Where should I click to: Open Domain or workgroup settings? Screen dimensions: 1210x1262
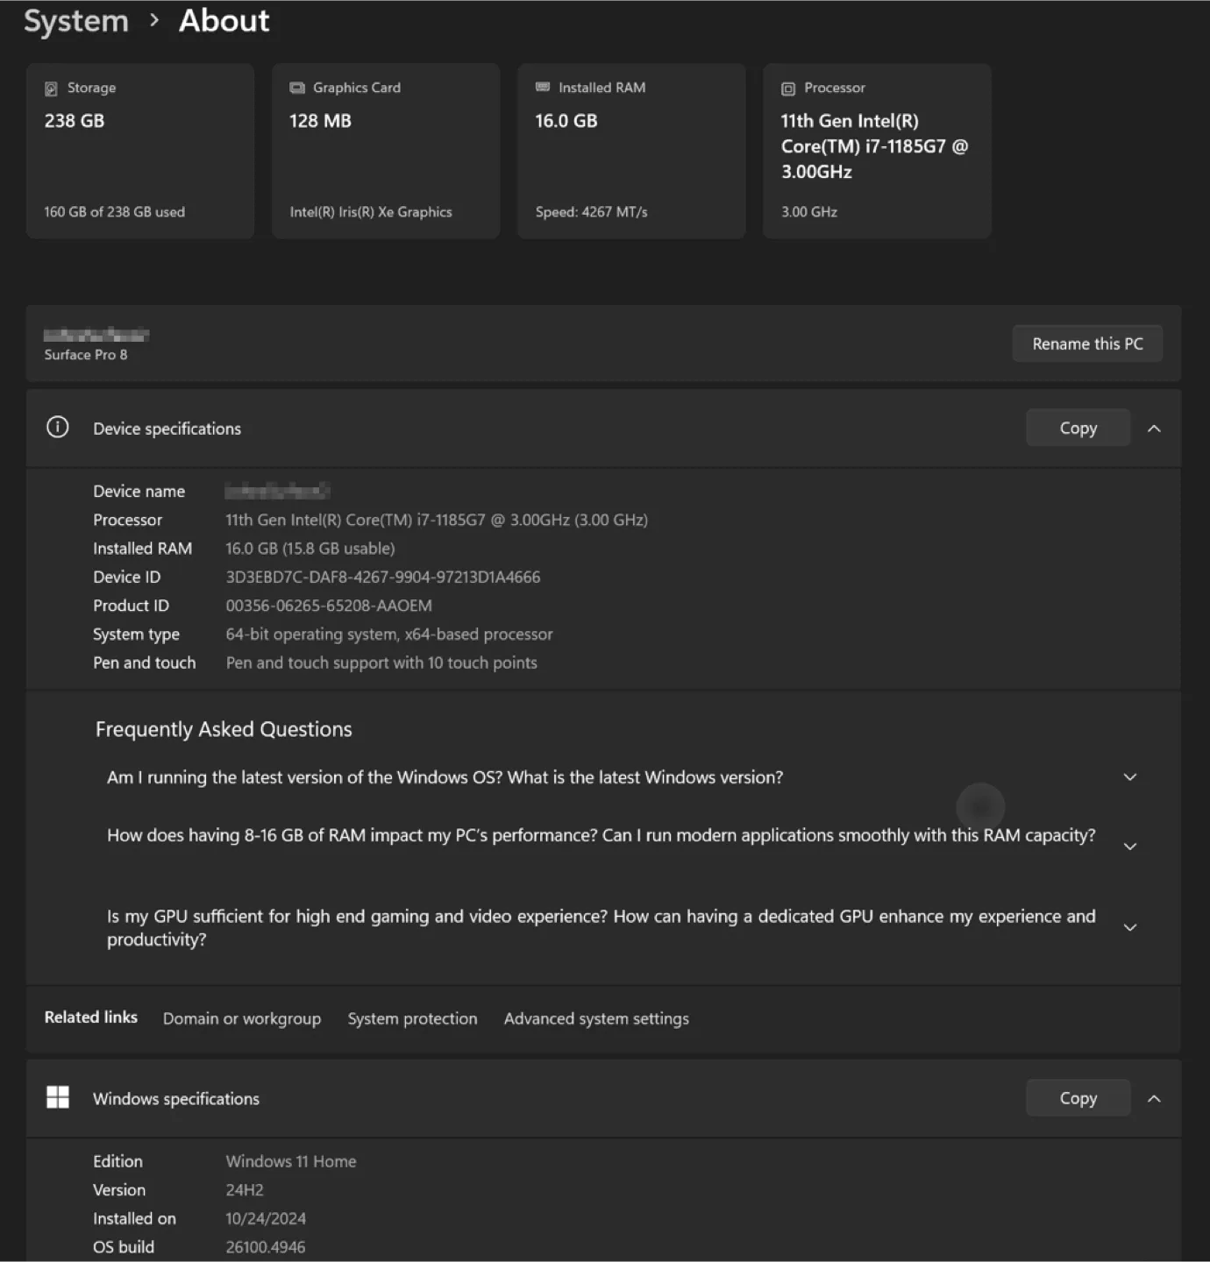tap(242, 1018)
